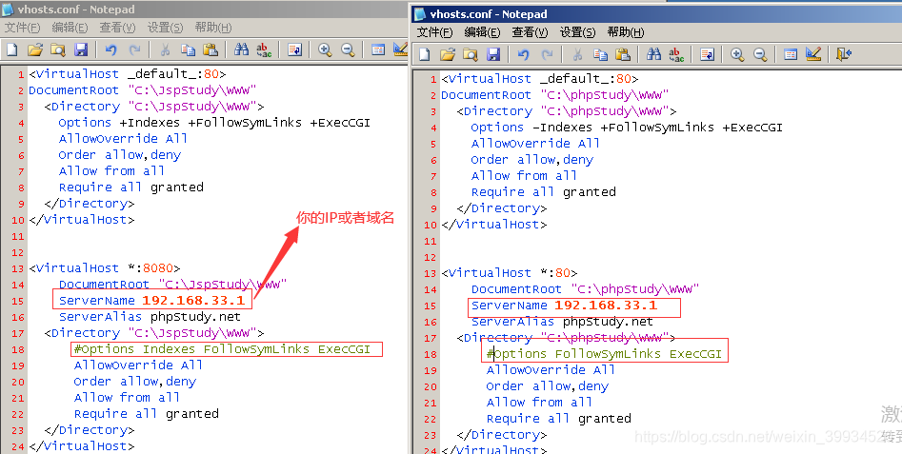Undo change in right Notepad window

tap(524, 54)
